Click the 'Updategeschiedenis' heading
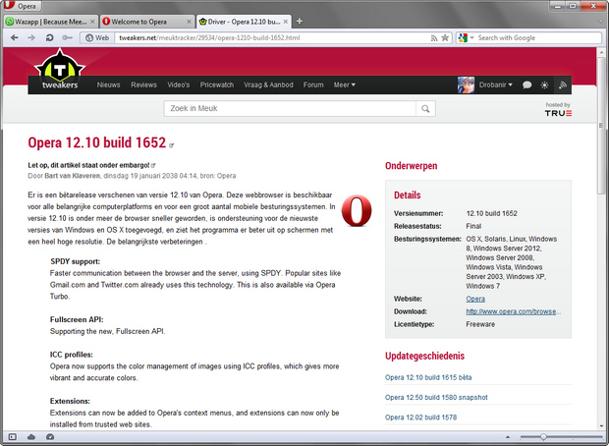The width and height of the screenshot is (609, 446). (424, 356)
